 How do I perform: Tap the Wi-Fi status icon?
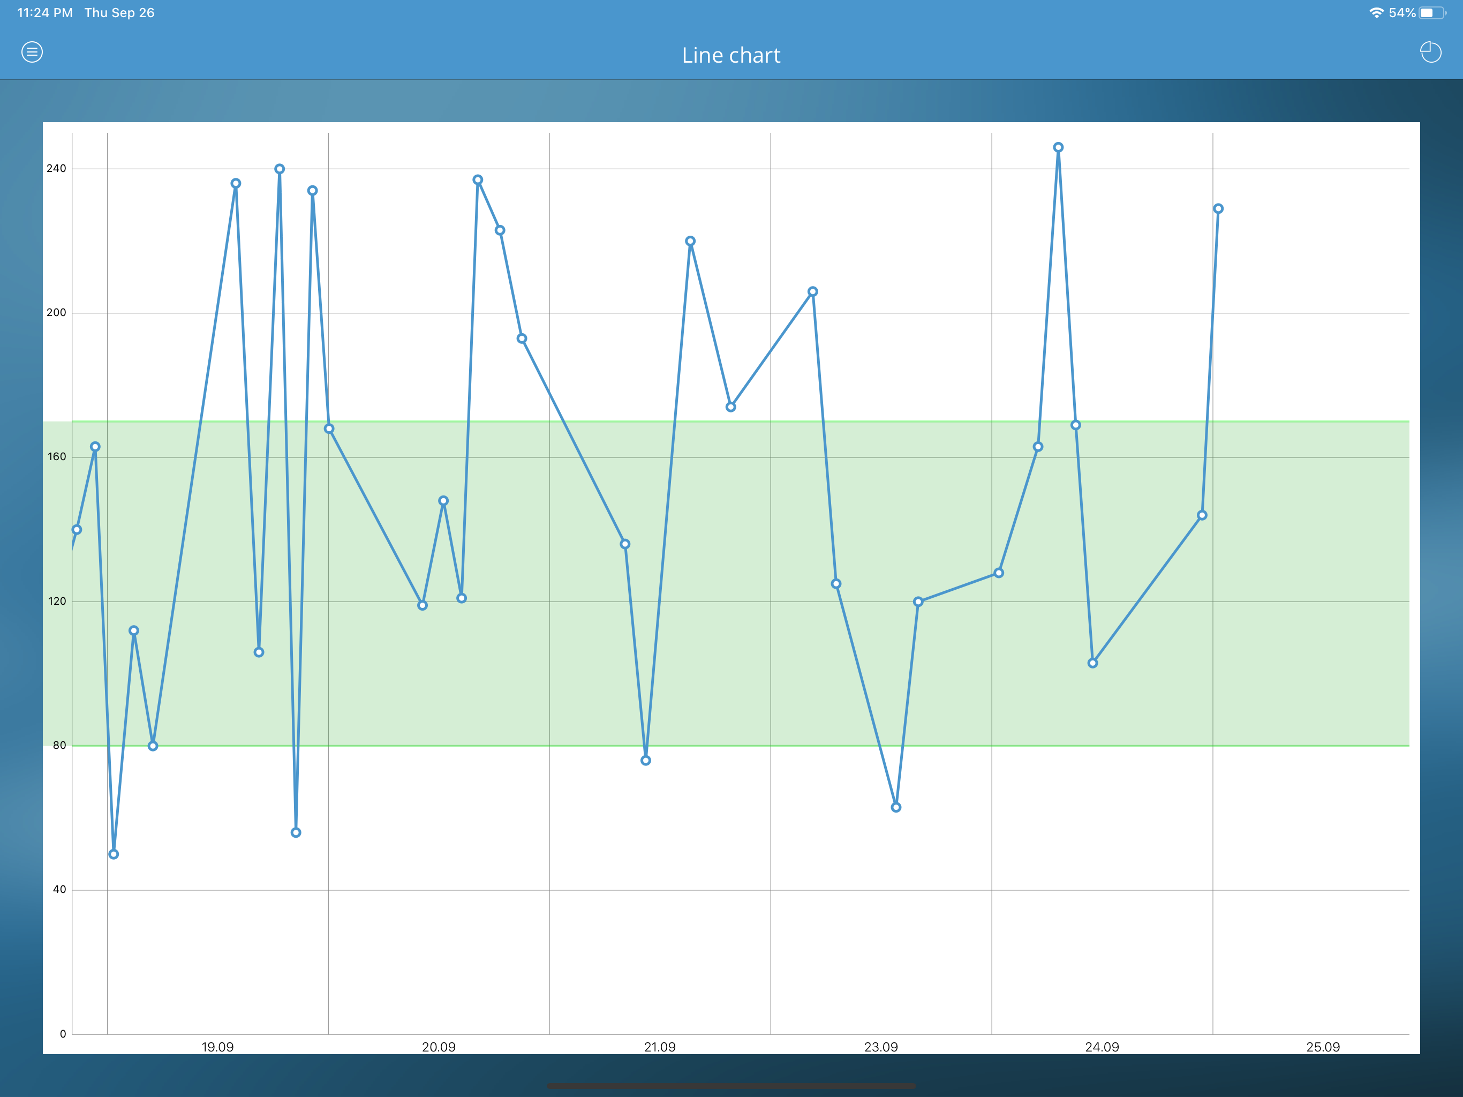click(1376, 12)
